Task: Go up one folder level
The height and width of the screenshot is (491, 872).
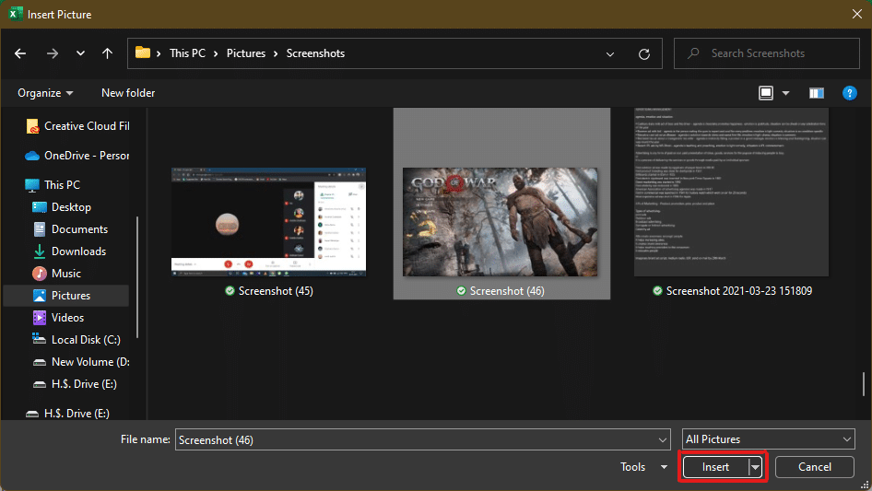Action: [x=107, y=53]
